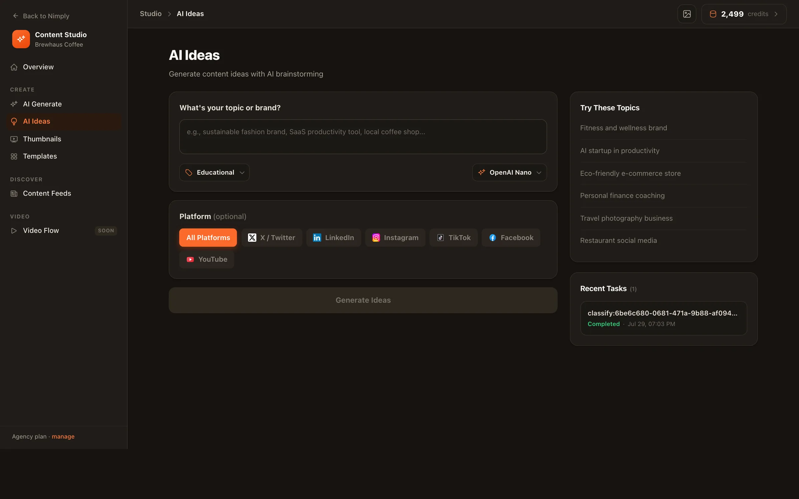Viewport: 799px width, 499px height.
Task: Open the classify recent task card
Action: point(664,318)
